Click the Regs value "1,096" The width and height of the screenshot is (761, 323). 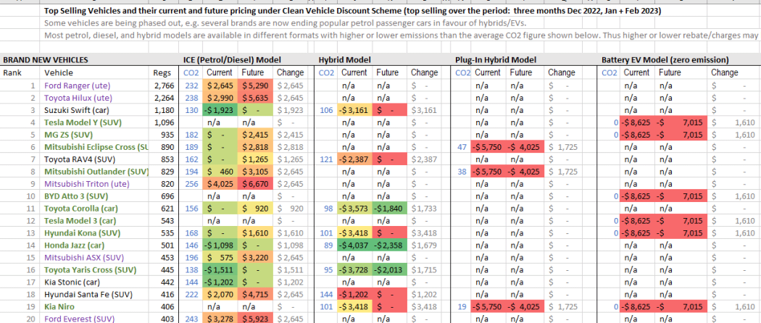pos(162,122)
